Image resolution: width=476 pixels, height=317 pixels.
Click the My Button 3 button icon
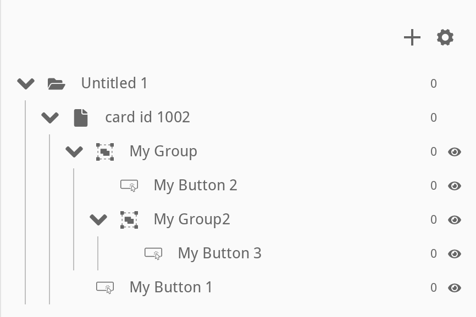pos(153,253)
